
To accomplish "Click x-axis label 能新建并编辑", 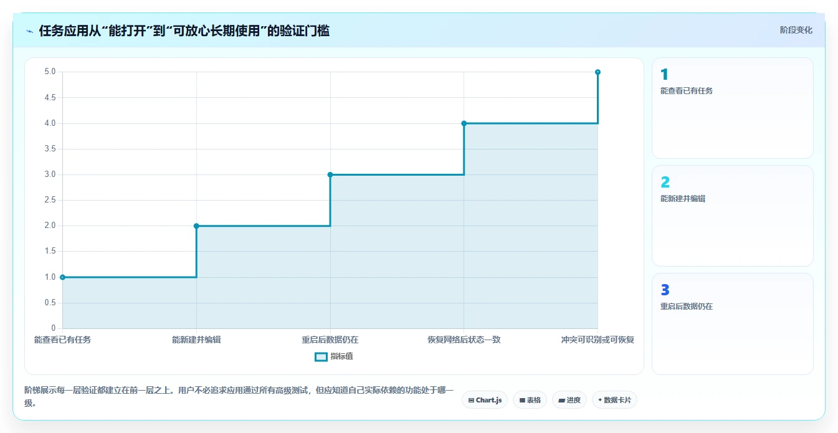I will pos(196,340).
